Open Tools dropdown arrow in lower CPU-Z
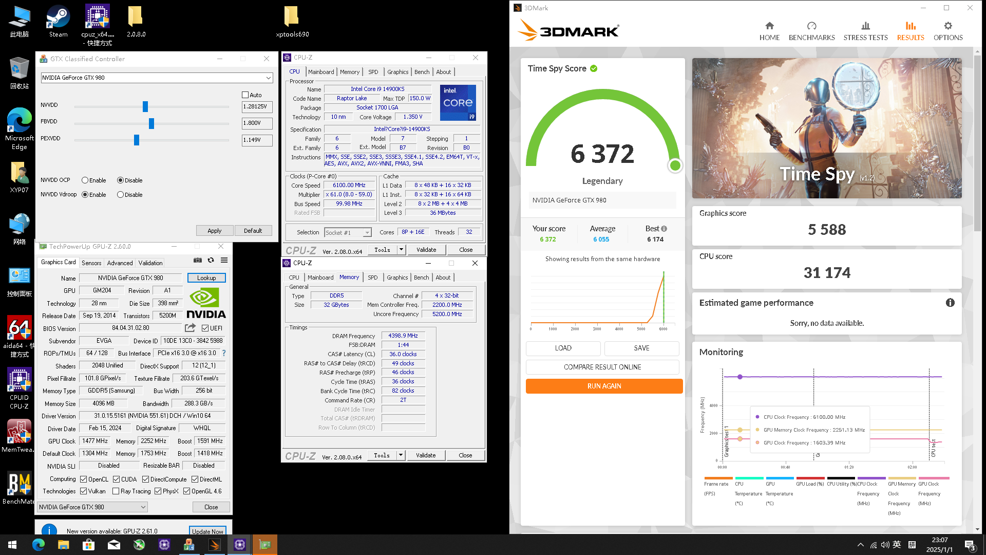The image size is (986, 555). coord(401,455)
